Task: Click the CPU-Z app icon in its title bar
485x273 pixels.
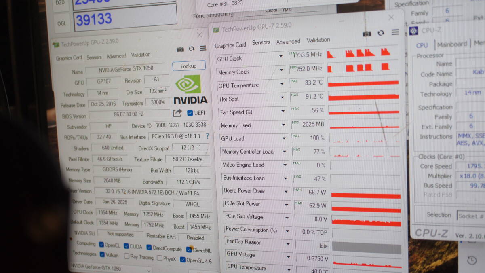Action: click(414, 31)
